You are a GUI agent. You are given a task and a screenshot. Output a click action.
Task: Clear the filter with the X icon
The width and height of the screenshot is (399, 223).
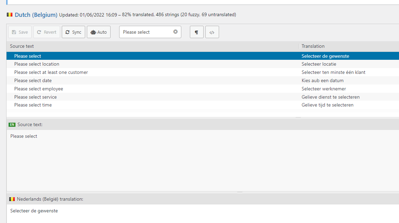pos(175,32)
